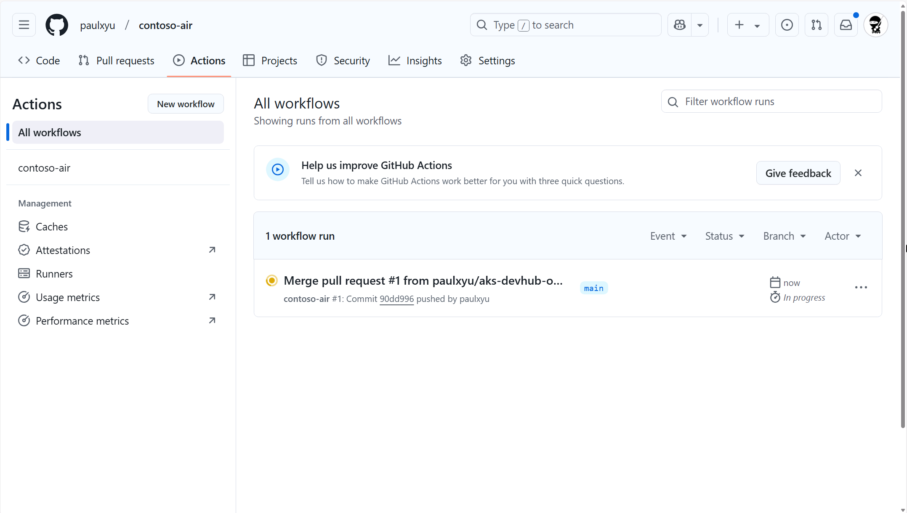Viewport: 907px width, 513px height.
Task: Switch to the Pull requests tab
Action: 116,61
